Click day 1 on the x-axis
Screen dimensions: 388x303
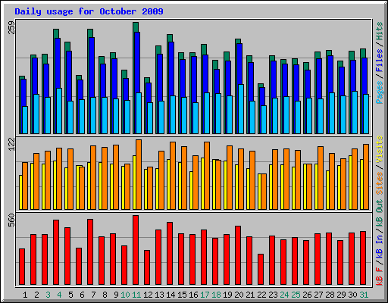click(x=25, y=295)
